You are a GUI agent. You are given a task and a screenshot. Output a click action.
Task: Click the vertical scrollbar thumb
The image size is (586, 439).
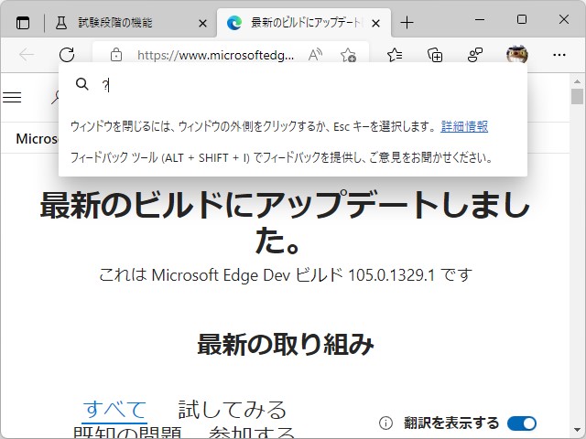(x=578, y=96)
